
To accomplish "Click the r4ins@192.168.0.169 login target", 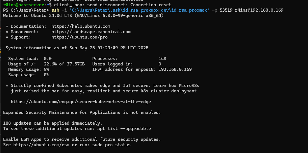I will click(259, 10).
